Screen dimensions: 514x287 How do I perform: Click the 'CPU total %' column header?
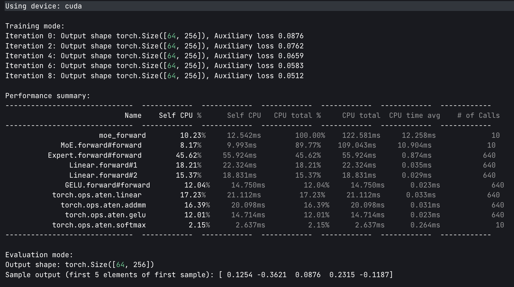click(x=297, y=115)
